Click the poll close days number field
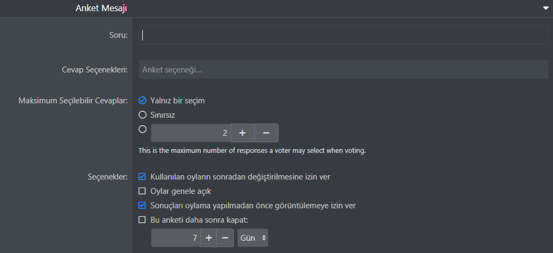Image resolution: width=553 pixels, height=253 pixels. (176, 238)
